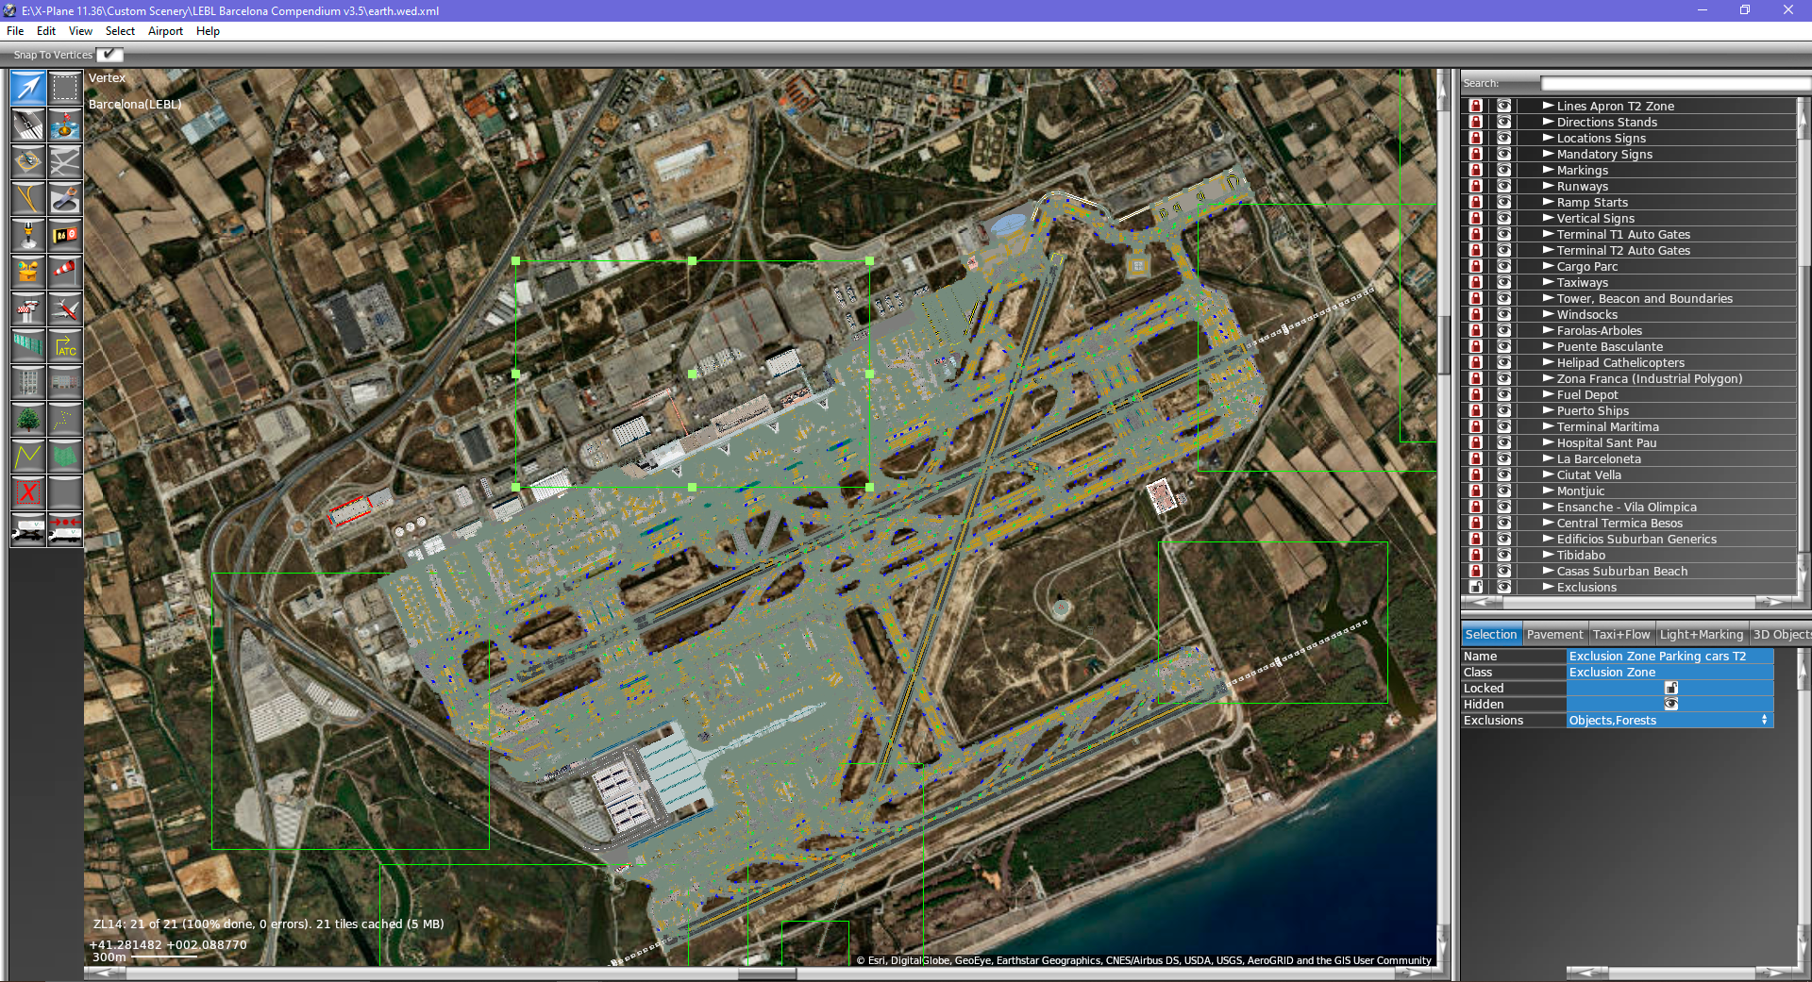This screenshot has width=1812, height=982.
Task: Pick the Helipad tool
Action: tap(28, 162)
